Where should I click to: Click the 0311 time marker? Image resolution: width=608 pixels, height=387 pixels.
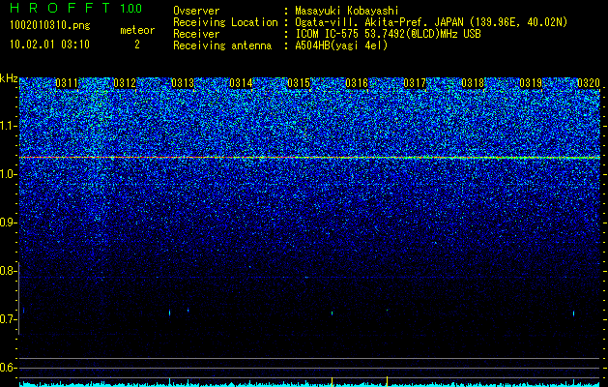[67, 83]
